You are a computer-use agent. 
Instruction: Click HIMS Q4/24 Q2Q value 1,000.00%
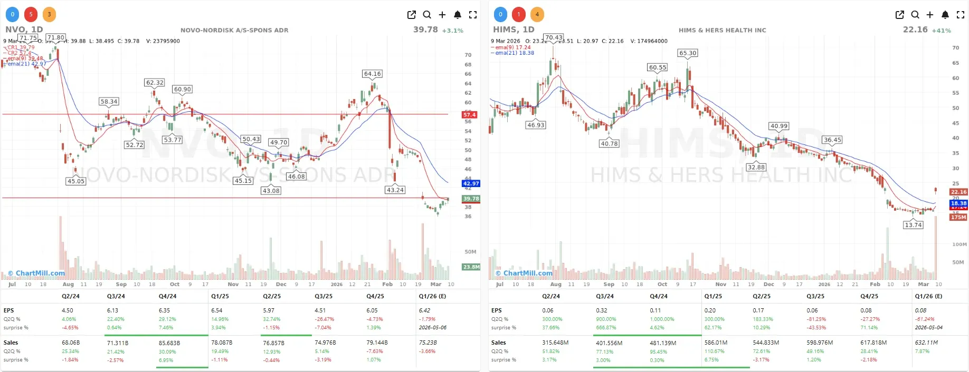(662, 319)
